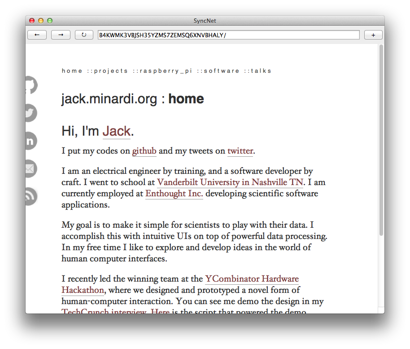Image resolution: width=410 pixels, height=349 pixels.
Task: Follow the Jack link in the heading
Action: coord(116,131)
